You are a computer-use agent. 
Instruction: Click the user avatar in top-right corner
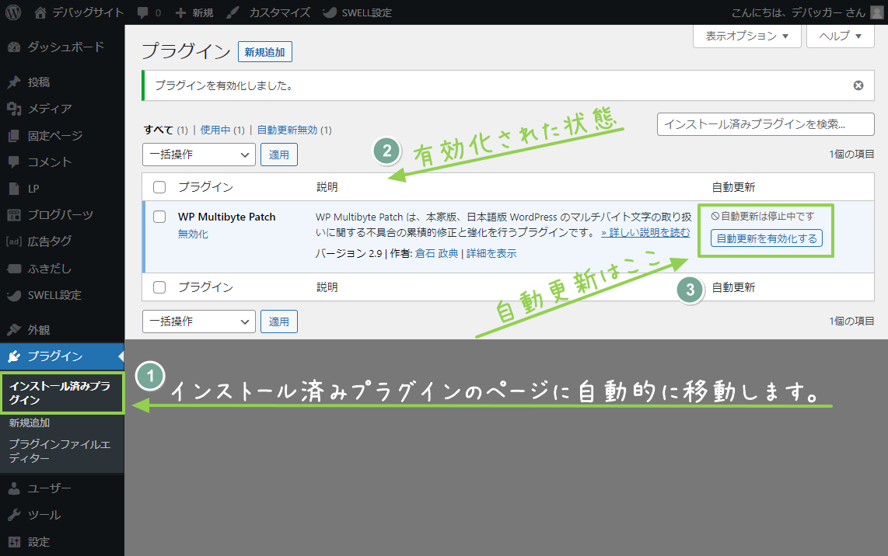click(x=876, y=12)
